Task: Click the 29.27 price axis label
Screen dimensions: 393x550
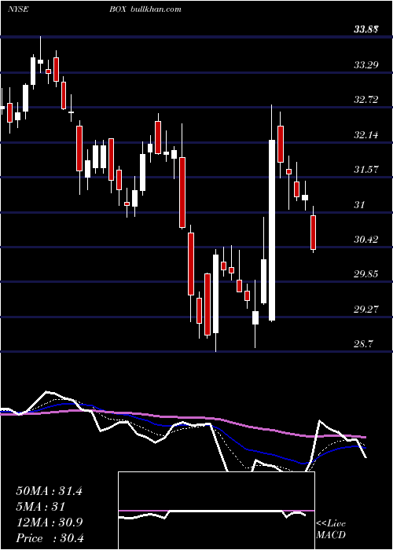Action: pos(366,309)
